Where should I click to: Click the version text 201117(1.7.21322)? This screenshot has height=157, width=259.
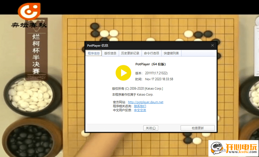pyautogui.click(x=156, y=73)
